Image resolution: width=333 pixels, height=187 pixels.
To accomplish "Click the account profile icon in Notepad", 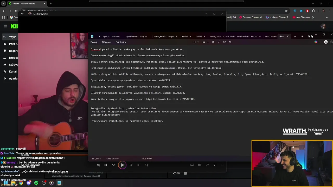I will (x=326, y=42).
